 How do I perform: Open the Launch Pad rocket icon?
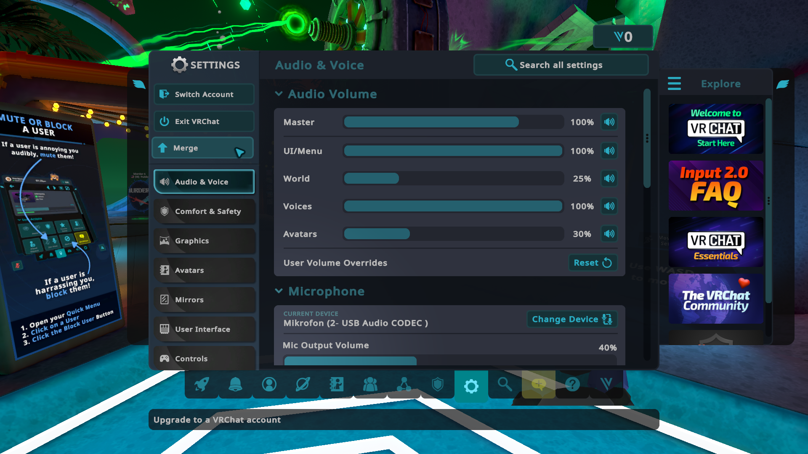[x=202, y=384]
